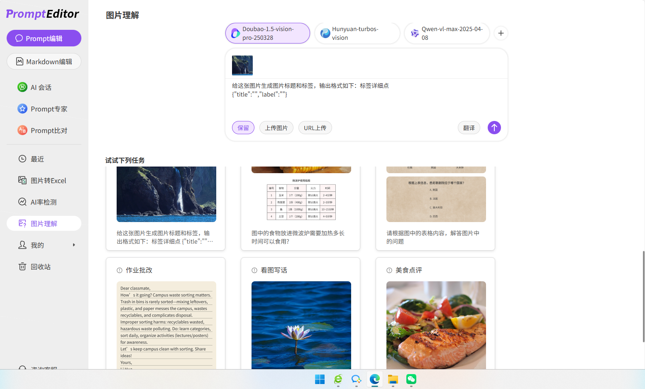Switch to Hunyuan-turbos-vision model tab
Viewport: 645px width, 389px height.
[x=357, y=33]
